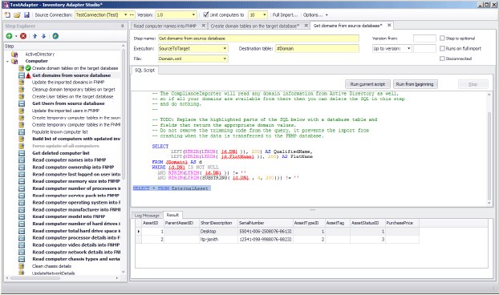This screenshot has width=499, height=295.
Task: Save the adapter with the floppy disk icon
Action: click(26, 15)
